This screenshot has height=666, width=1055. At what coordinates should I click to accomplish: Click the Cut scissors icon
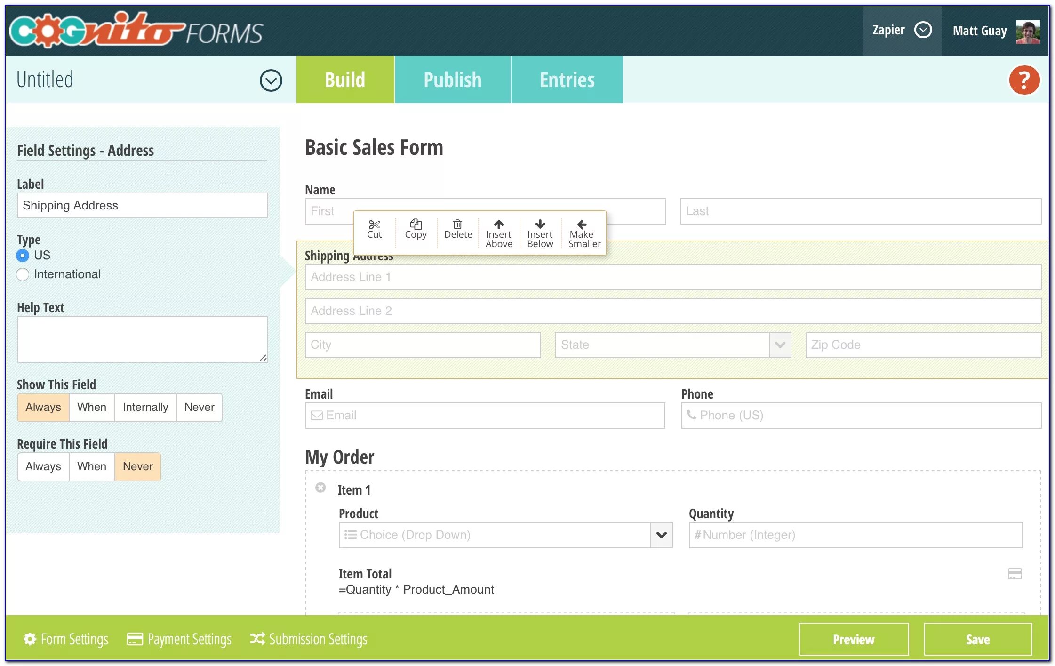click(374, 225)
